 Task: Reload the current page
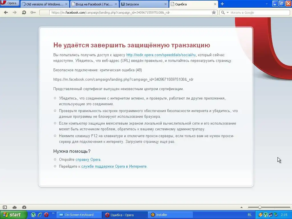tap(24, 13)
